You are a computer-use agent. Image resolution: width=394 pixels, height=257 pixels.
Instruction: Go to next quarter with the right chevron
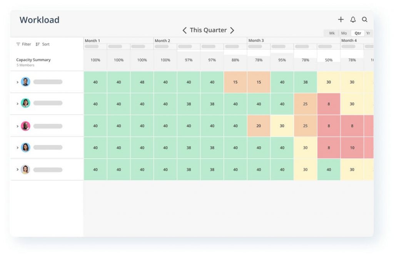coord(232,30)
